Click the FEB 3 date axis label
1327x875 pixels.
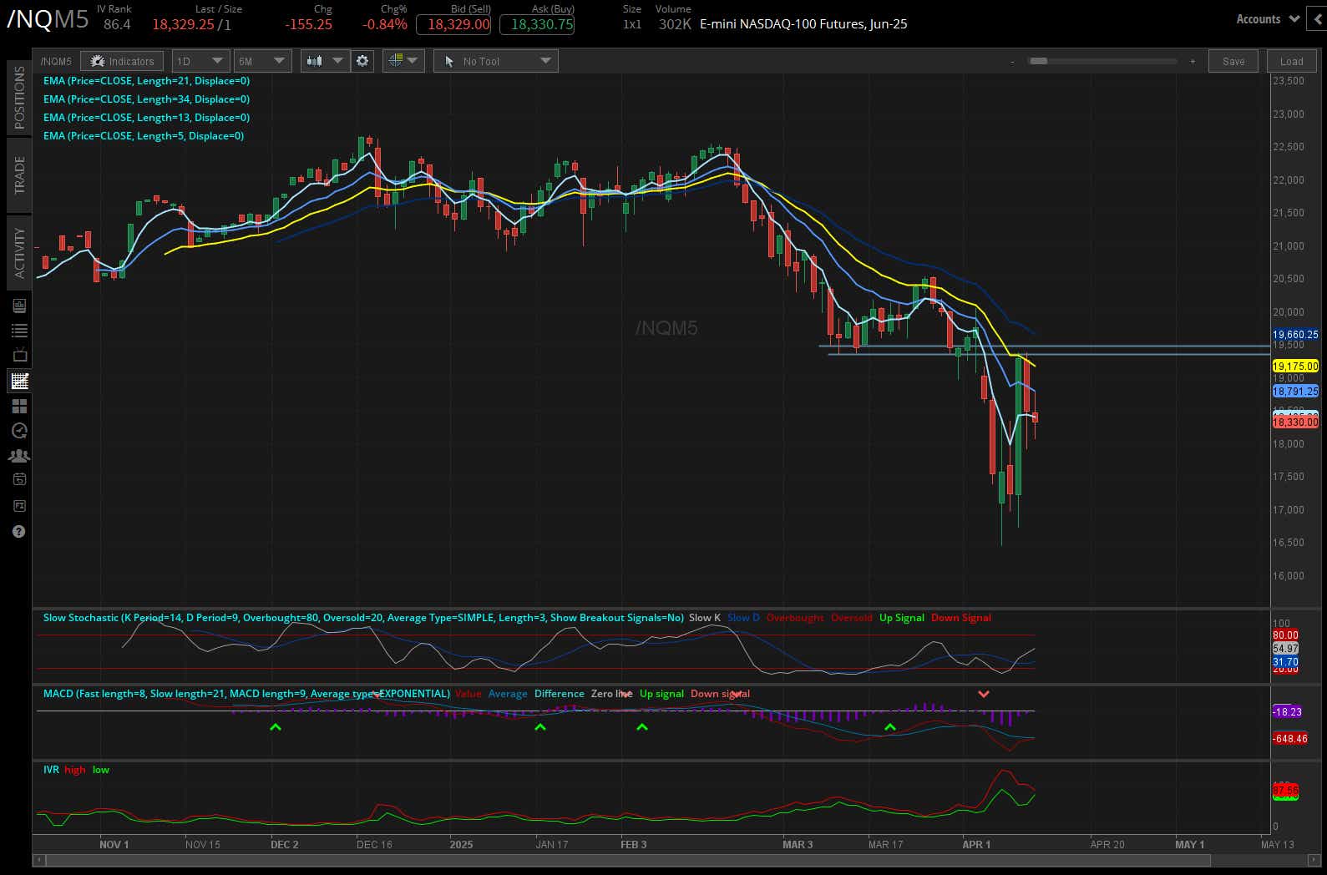(x=634, y=844)
